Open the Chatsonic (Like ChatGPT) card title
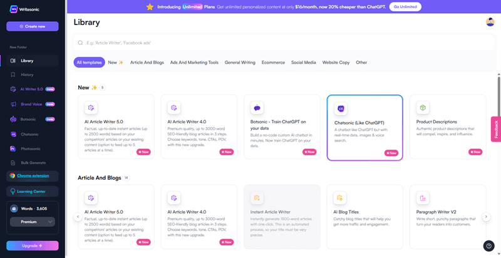This screenshot has height=258, width=501. tap(359, 123)
